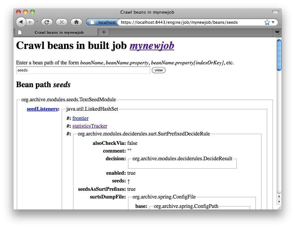Open the list all tabs button
Screen dimensions: 295x228
277,33
